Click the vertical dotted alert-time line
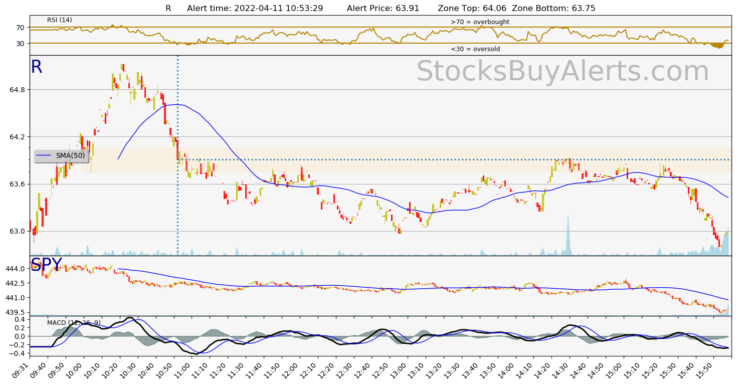 click(177, 155)
